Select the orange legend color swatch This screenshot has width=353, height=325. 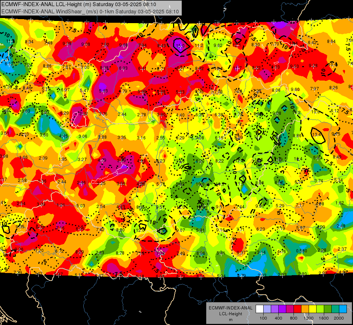coord(305,309)
